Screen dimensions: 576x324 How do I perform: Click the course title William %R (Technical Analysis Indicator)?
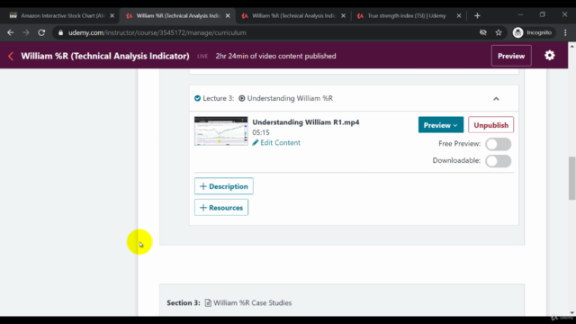[x=105, y=56]
